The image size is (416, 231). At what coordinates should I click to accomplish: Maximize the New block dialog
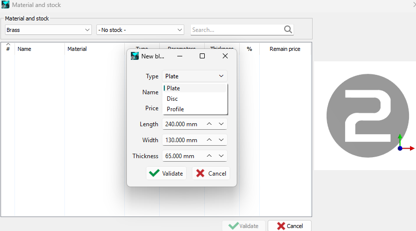(x=202, y=56)
